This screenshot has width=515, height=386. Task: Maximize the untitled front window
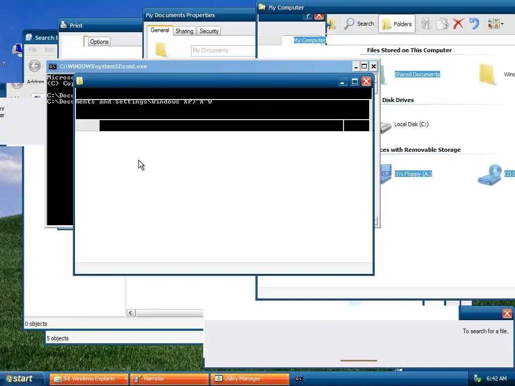click(355, 81)
